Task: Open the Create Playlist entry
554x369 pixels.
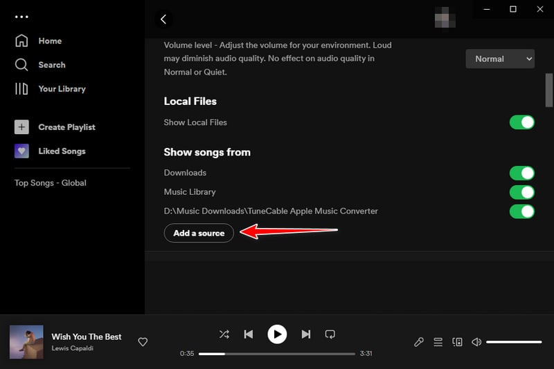Action: coord(66,127)
